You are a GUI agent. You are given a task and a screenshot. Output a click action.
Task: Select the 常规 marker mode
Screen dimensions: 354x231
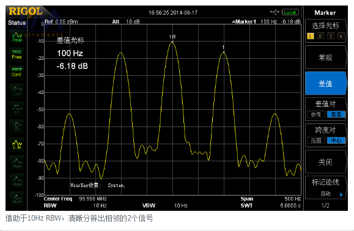click(x=325, y=57)
